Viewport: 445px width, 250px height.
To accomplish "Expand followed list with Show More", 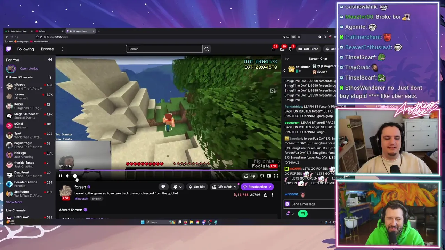I will click(x=14, y=202).
